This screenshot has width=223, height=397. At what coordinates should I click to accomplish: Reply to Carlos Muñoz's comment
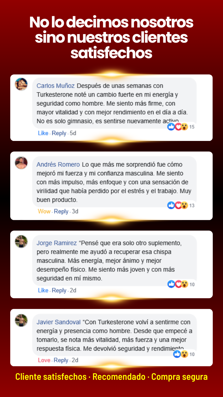pos(59,133)
